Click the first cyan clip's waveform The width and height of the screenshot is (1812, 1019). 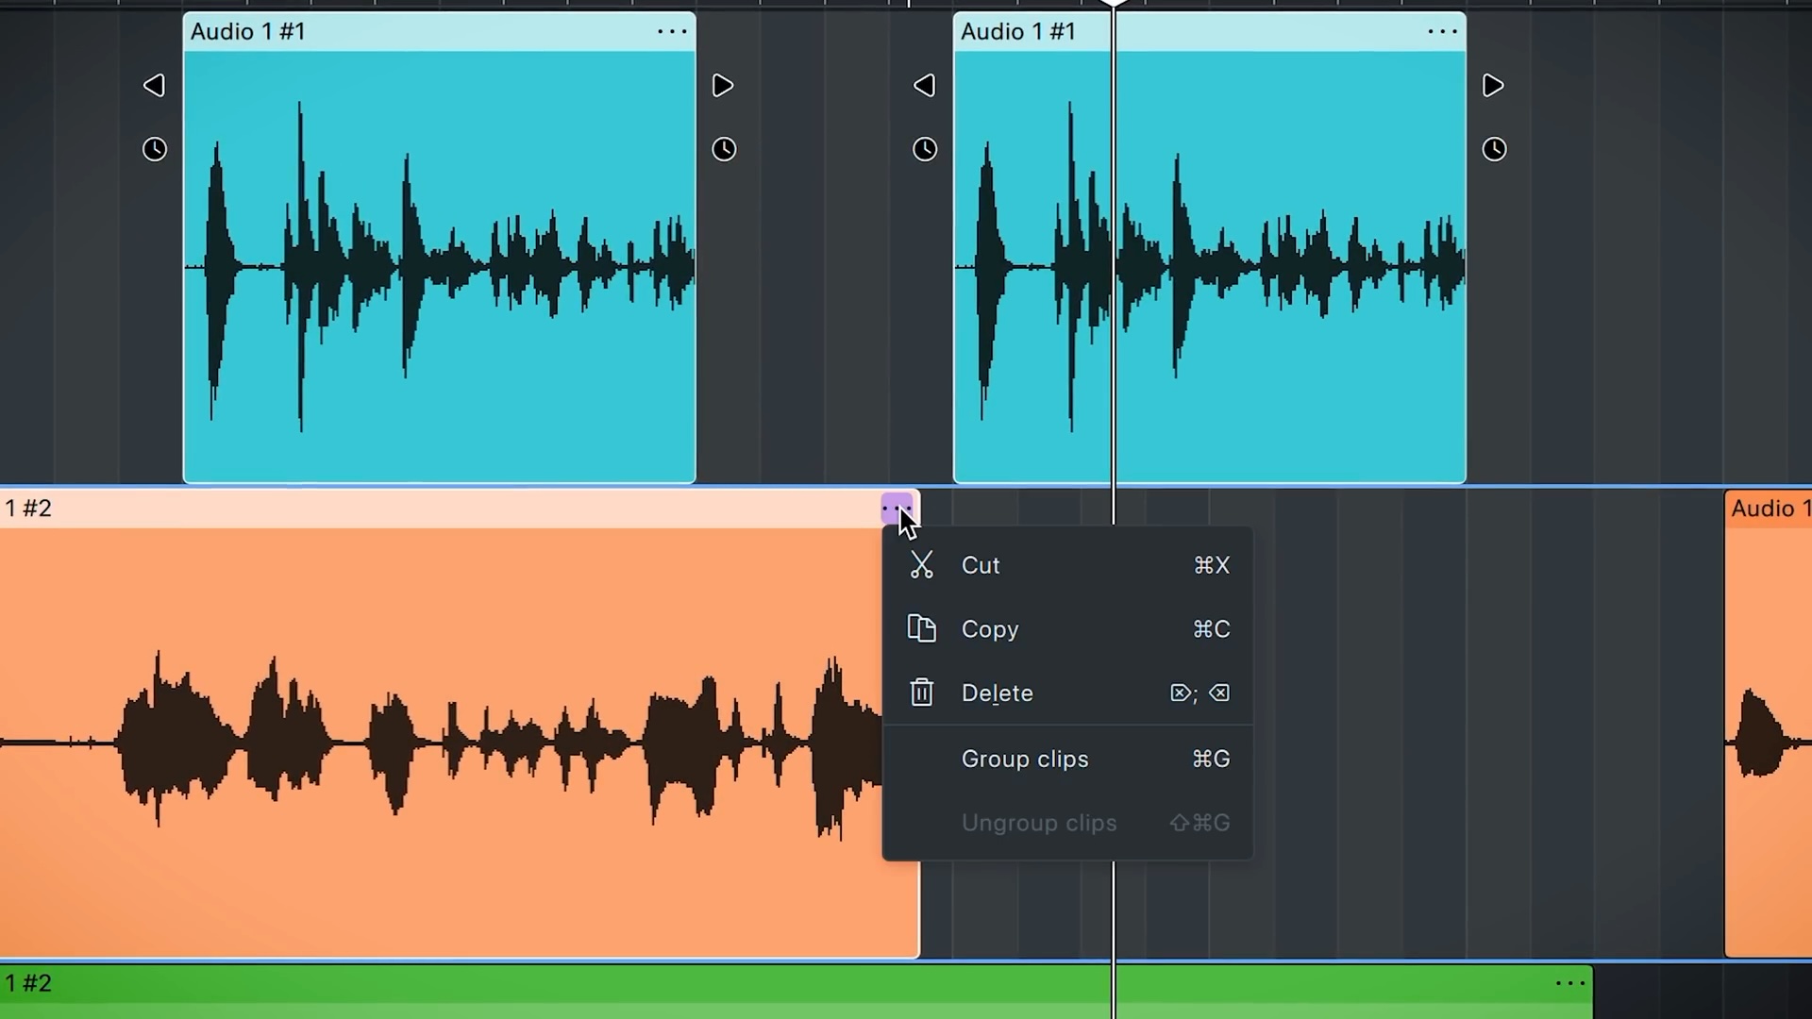point(439,269)
